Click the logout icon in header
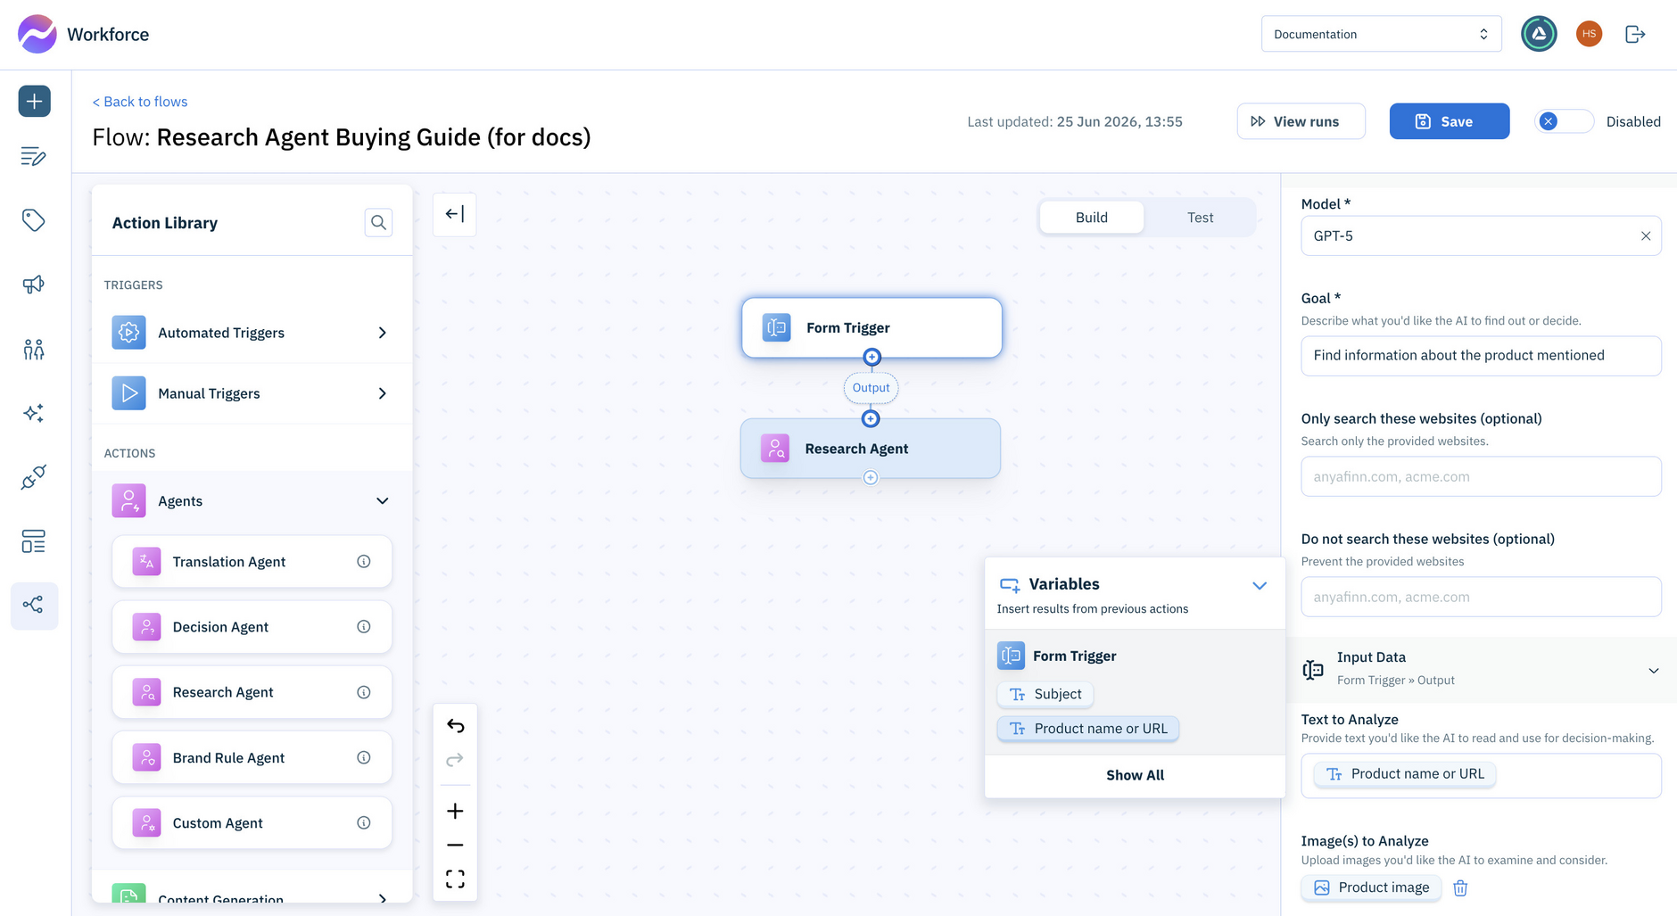 pyautogui.click(x=1635, y=34)
